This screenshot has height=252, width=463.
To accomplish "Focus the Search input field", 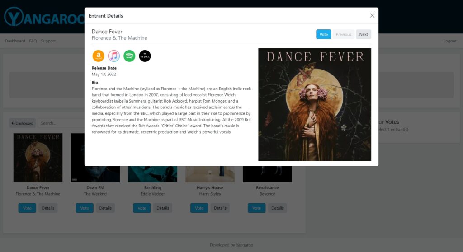I will (x=61, y=123).
